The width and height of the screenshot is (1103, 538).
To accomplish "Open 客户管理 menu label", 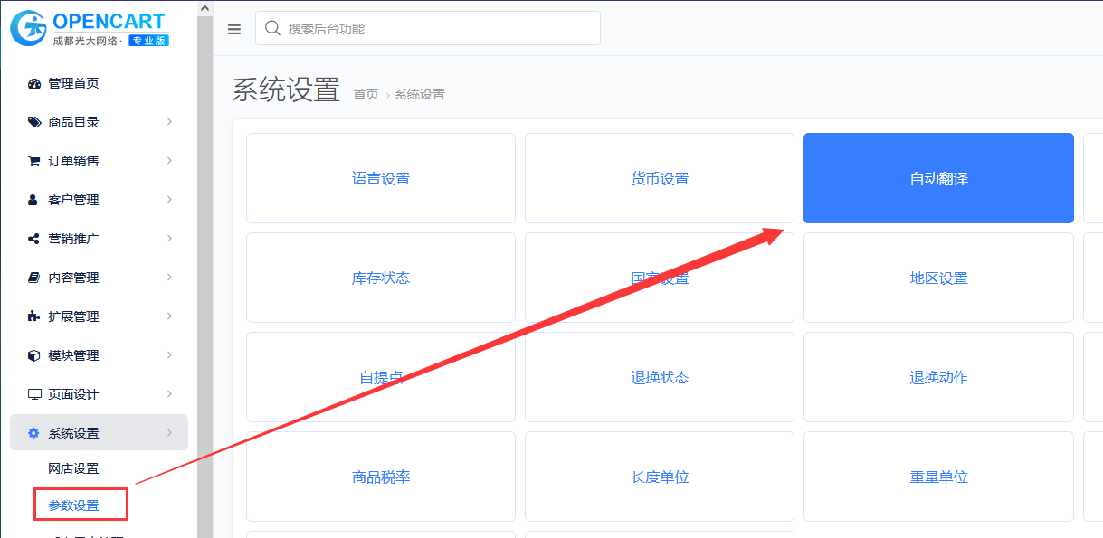I will pyautogui.click(x=73, y=200).
